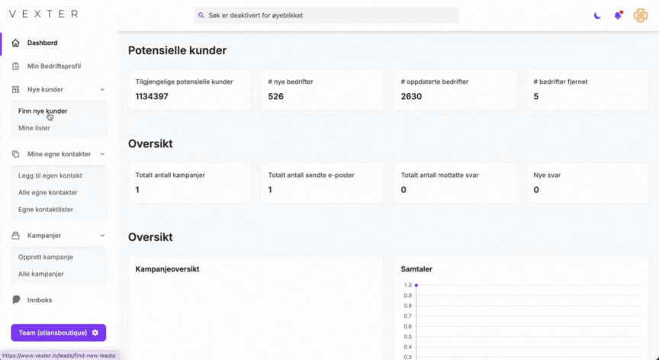Click the Nye svar card
The width and height of the screenshot is (659, 360).
click(x=587, y=183)
